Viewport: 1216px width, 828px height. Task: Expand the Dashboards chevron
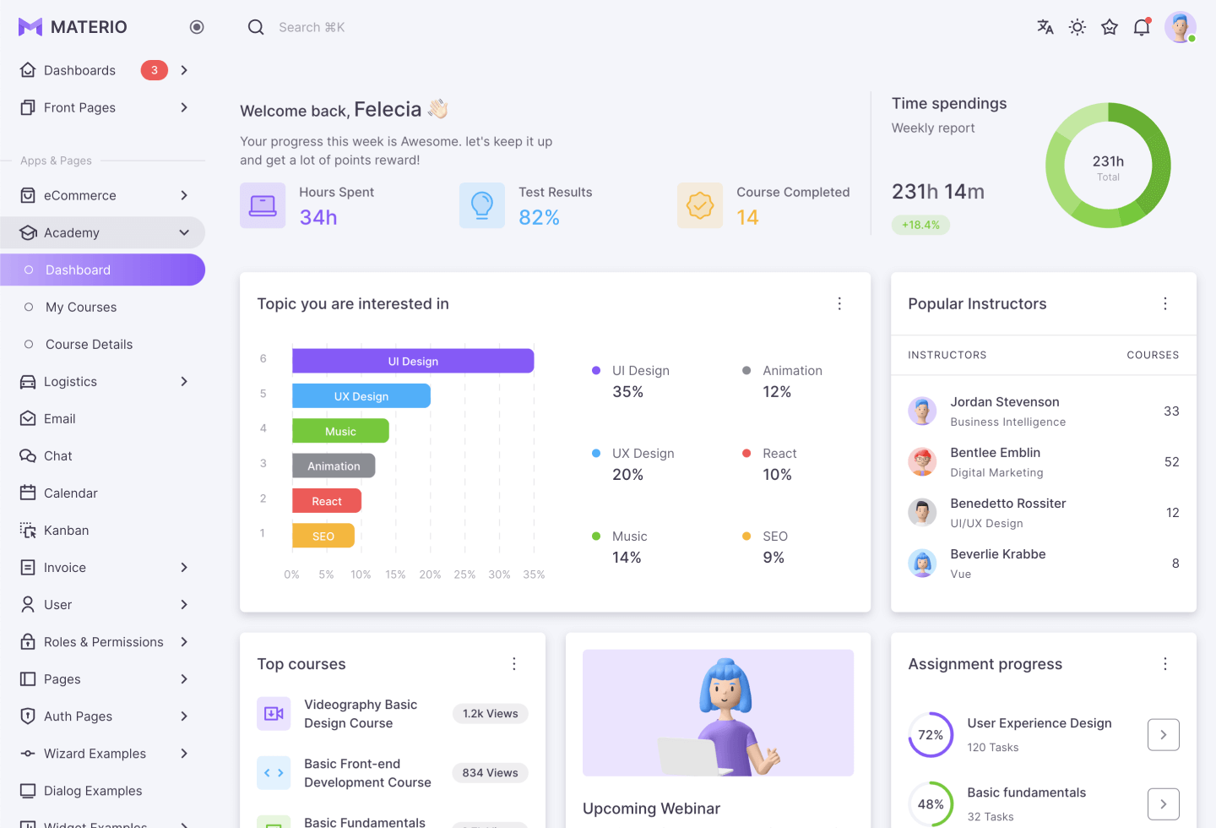184,70
